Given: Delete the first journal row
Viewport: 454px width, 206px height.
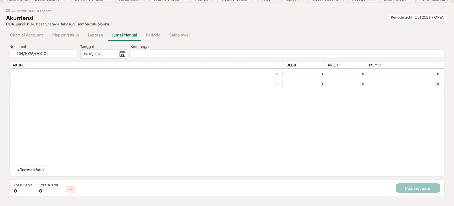Looking at the screenshot, I should click(x=438, y=74).
